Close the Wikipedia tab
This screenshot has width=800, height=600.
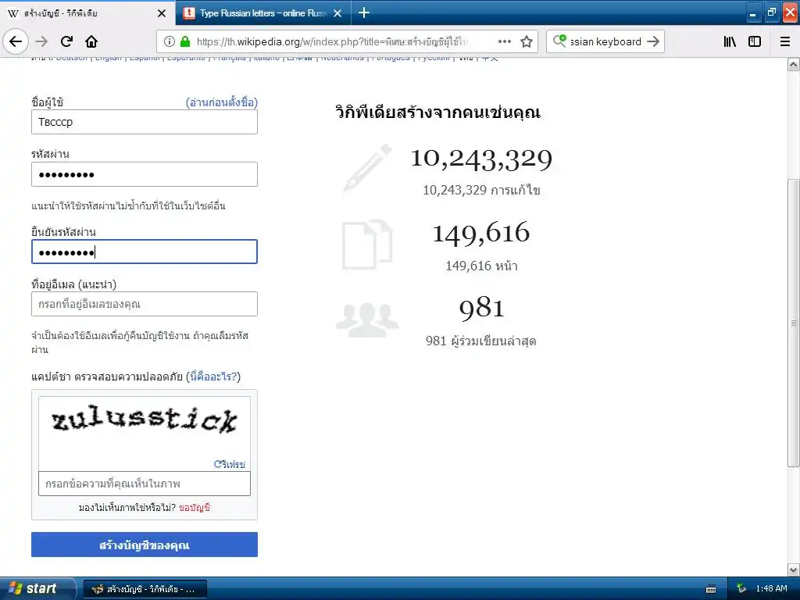[x=162, y=13]
